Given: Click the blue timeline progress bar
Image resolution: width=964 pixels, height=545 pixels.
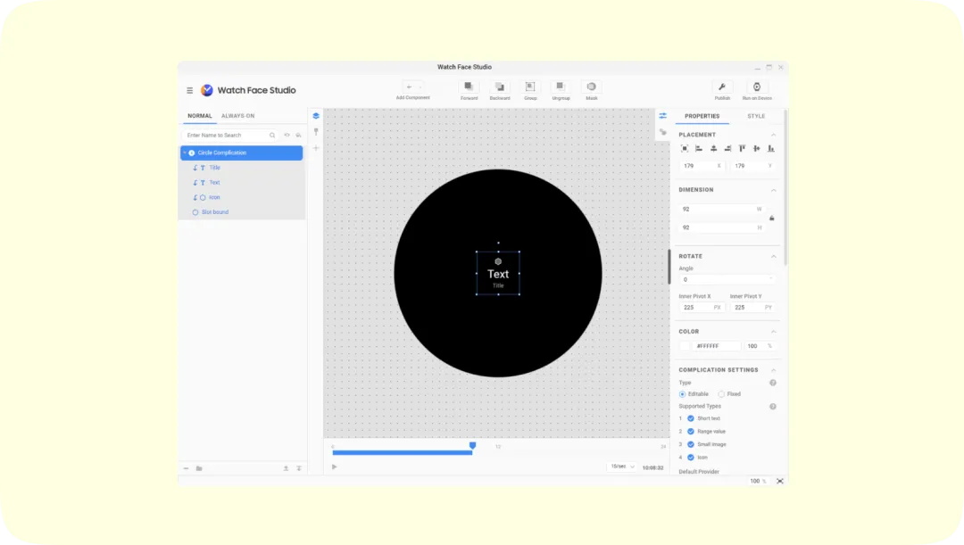Looking at the screenshot, I should pyautogui.click(x=402, y=453).
